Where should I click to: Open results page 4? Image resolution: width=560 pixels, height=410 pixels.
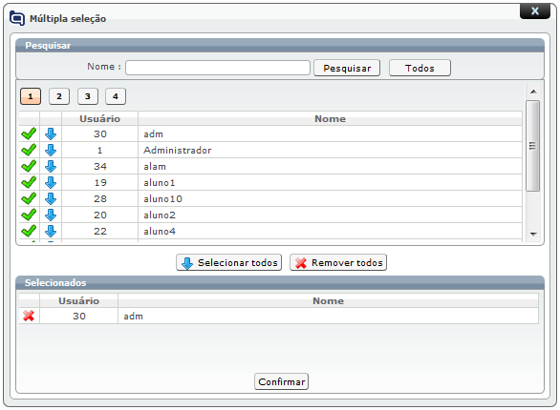point(116,96)
